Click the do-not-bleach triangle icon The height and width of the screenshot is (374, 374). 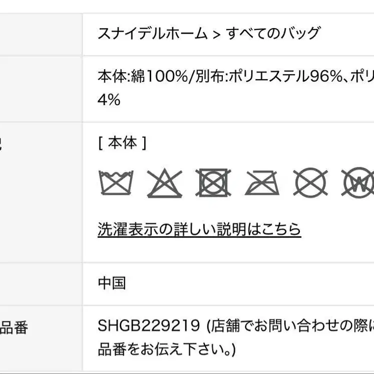tap(165, 183)
